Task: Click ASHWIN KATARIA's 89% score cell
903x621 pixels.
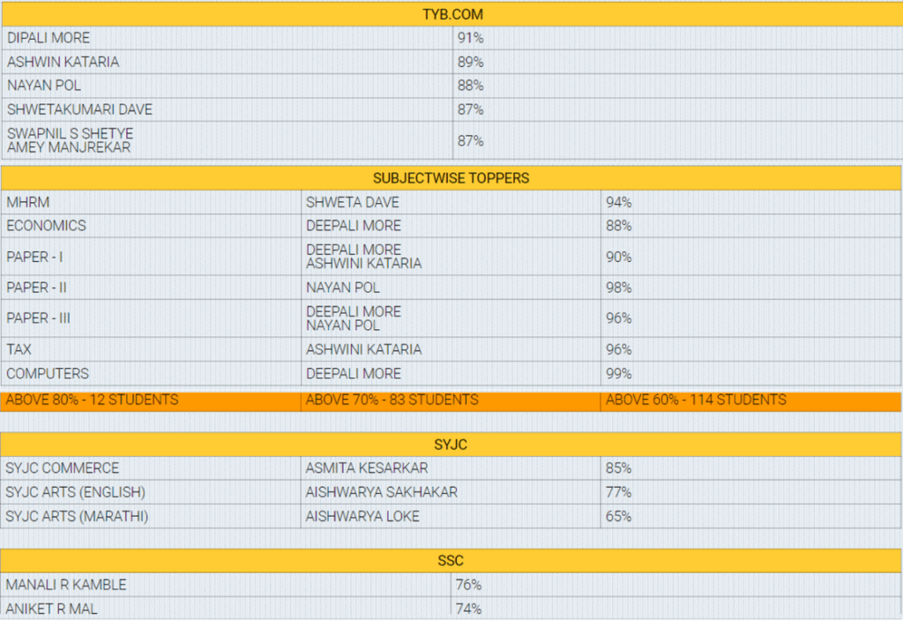Action: pos(678,62)
